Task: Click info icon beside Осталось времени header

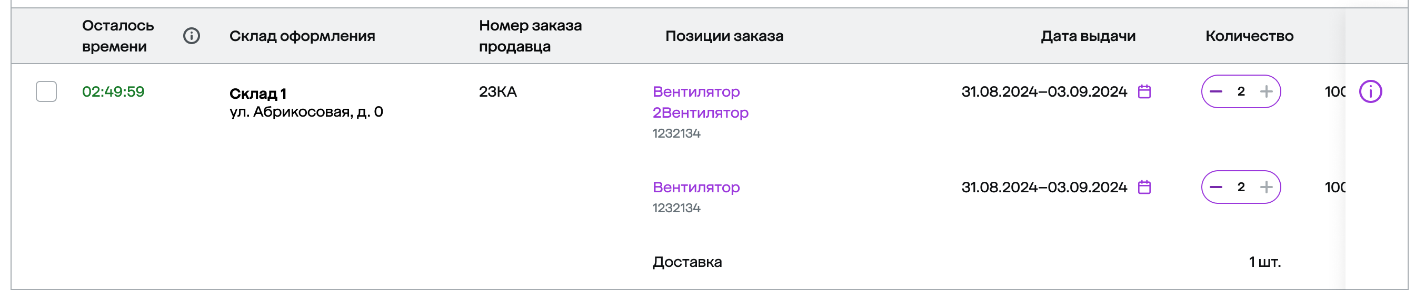Action: pos(191,36)
